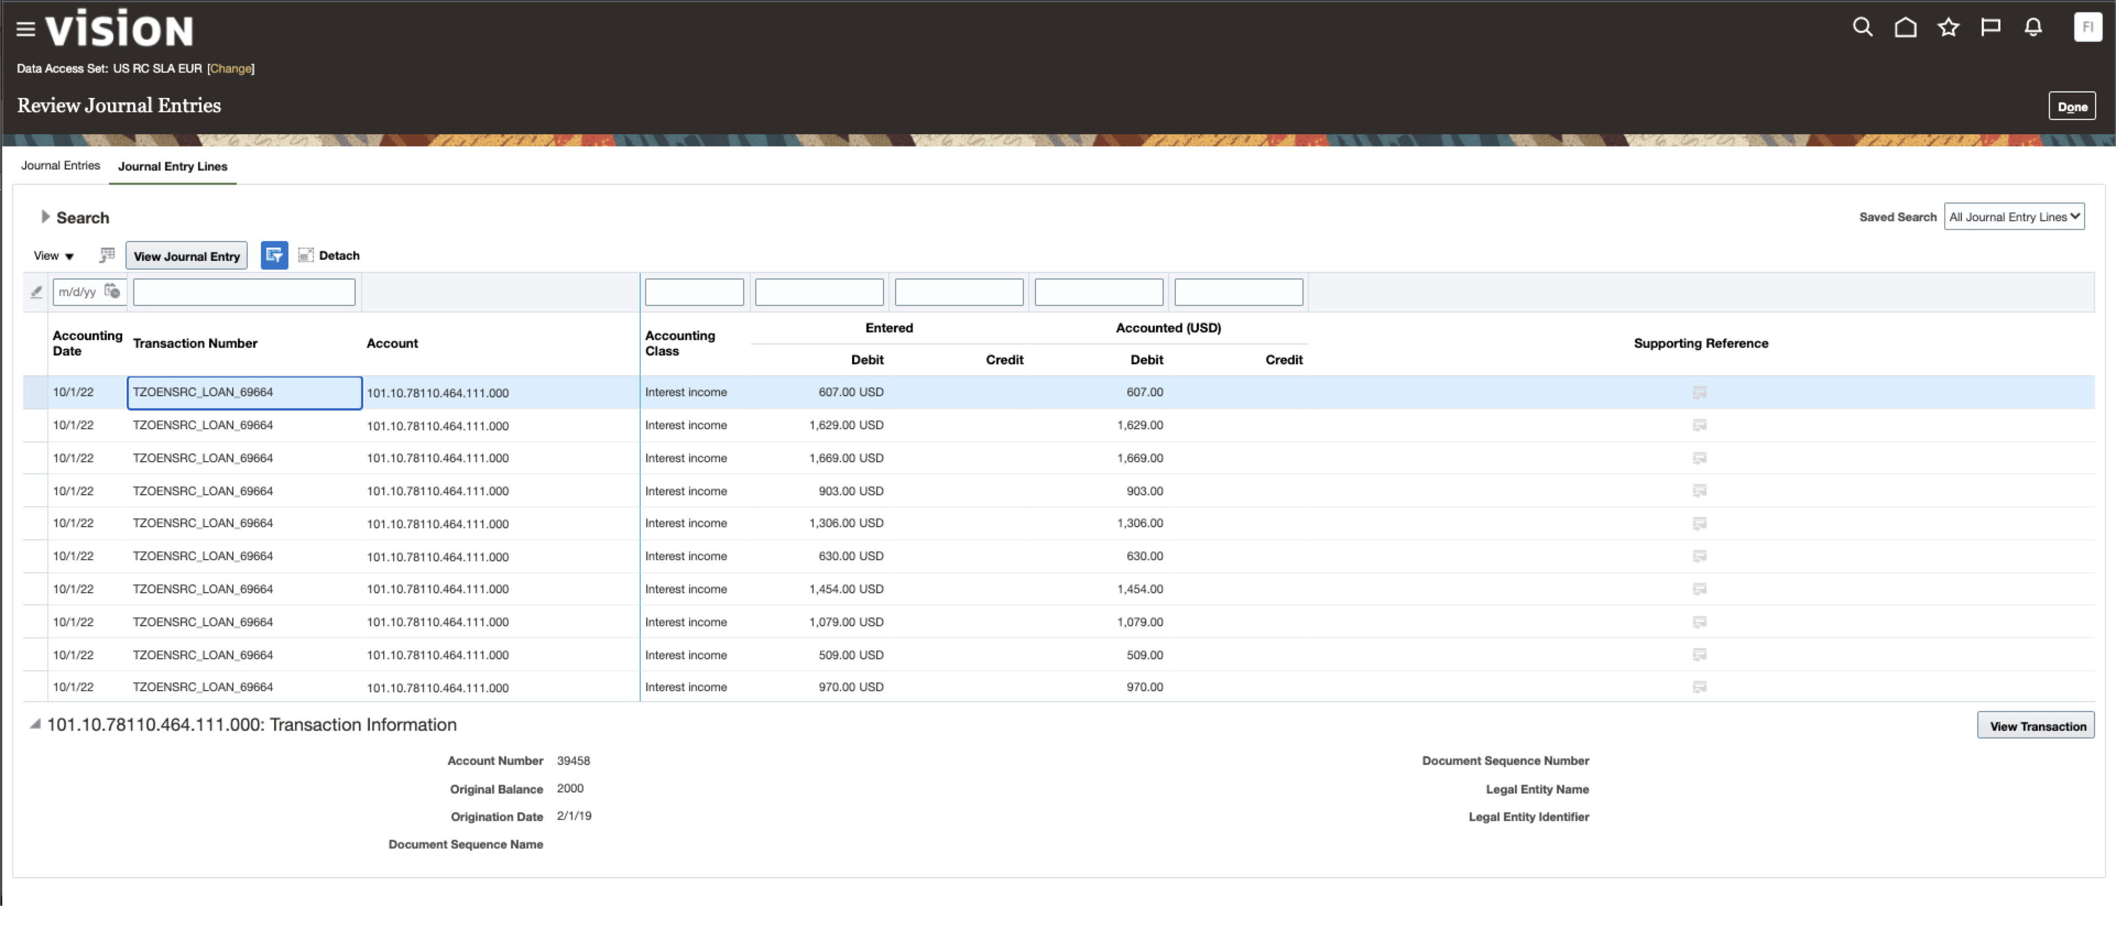This screenshot has width=2116, height=930.
Task: Collapse the Transaction Information section
Action: (x=35, y=725)
